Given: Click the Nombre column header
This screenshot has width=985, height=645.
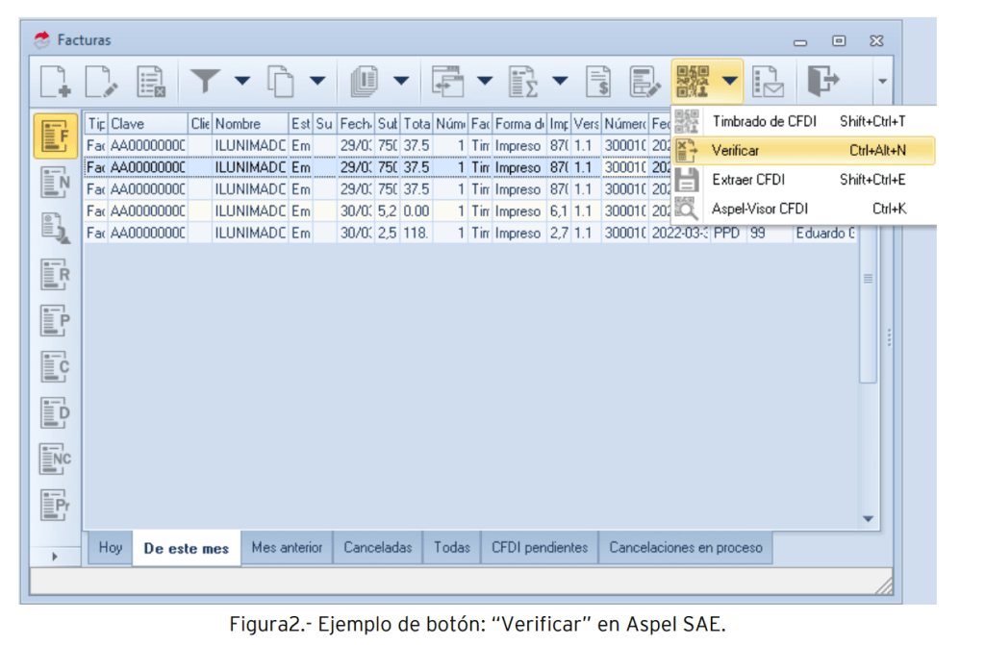Looking at the screenshot, I should tap(248, 124).
